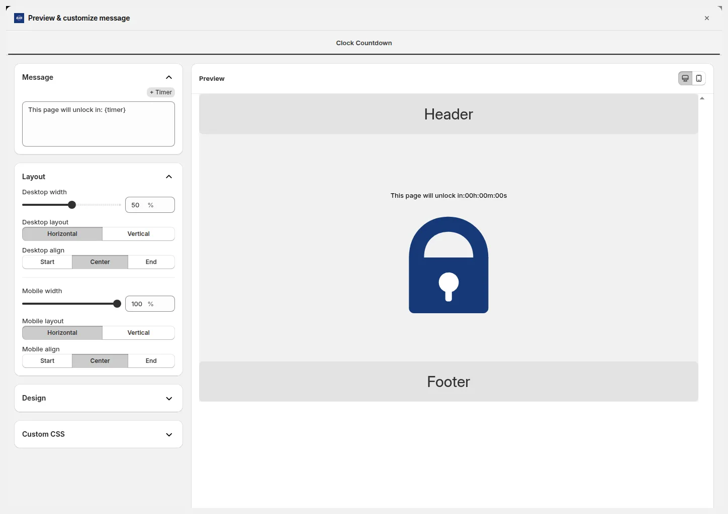728x514 pixels.
Task: Insert the + Timer placeholder
Action: 161,92
